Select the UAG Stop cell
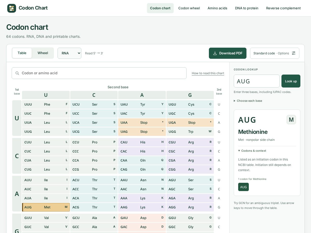This screenshot has height=233, width=311. [x=142, y=132]
